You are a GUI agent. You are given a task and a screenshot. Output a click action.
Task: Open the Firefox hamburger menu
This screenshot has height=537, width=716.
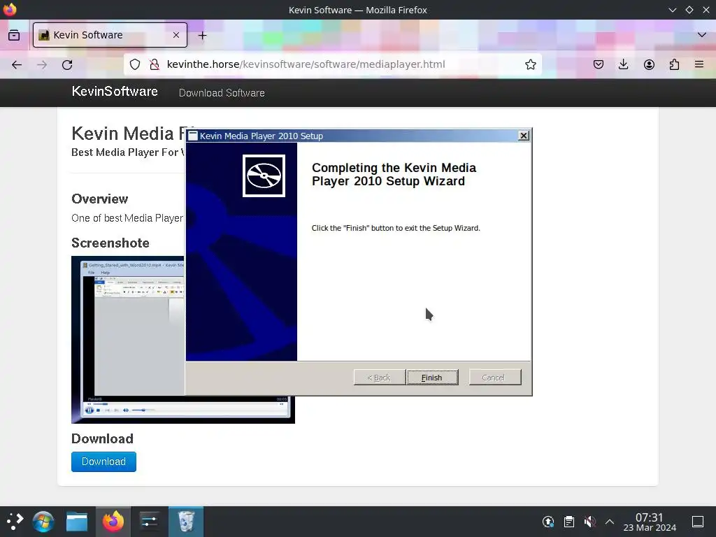(x=699, y=64)
